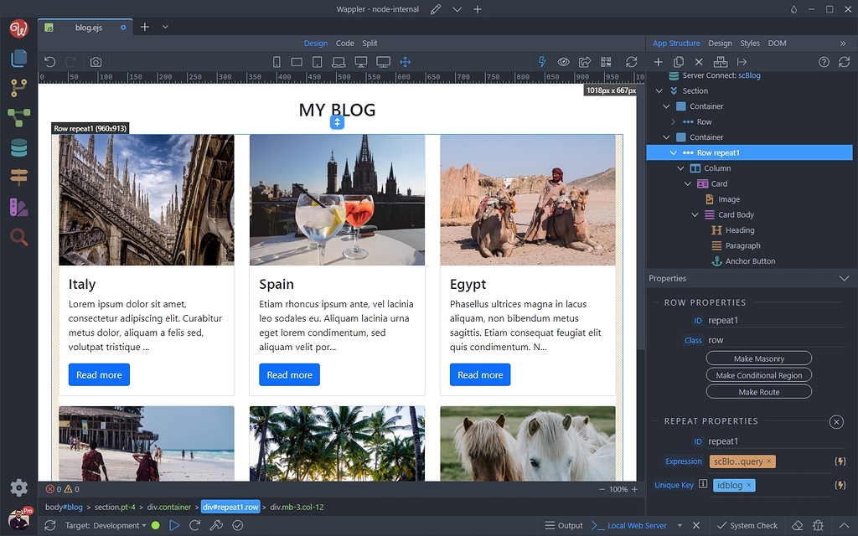Remove the idblog Unique Key tag
This screenshot has height=536, width=858.
[x=749, y=485]
